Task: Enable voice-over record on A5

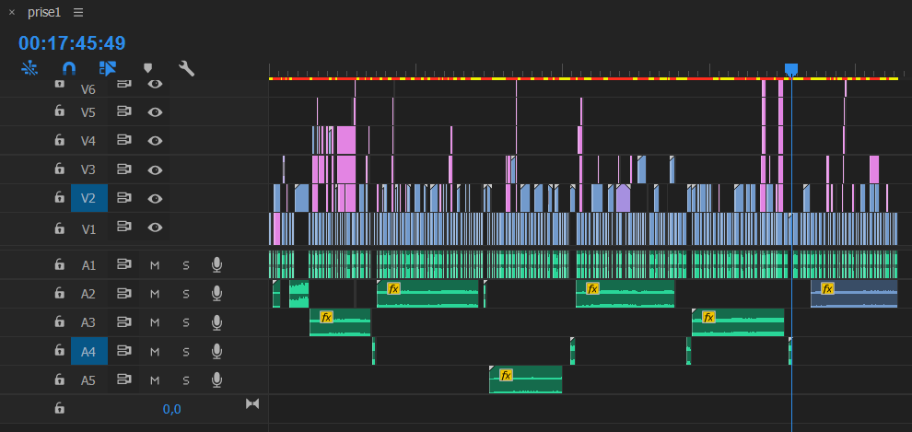Action: 217,380
